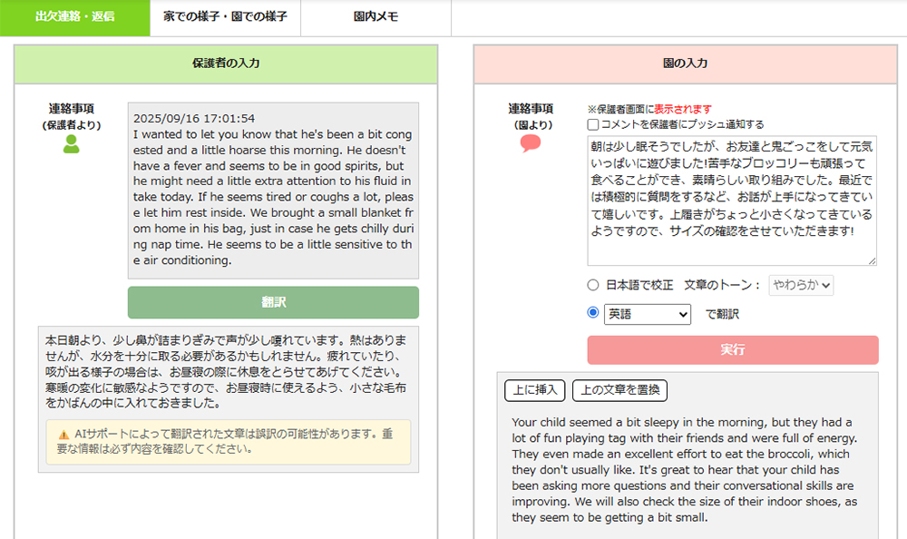Click the 上に挿入 button

coord(535,390)
